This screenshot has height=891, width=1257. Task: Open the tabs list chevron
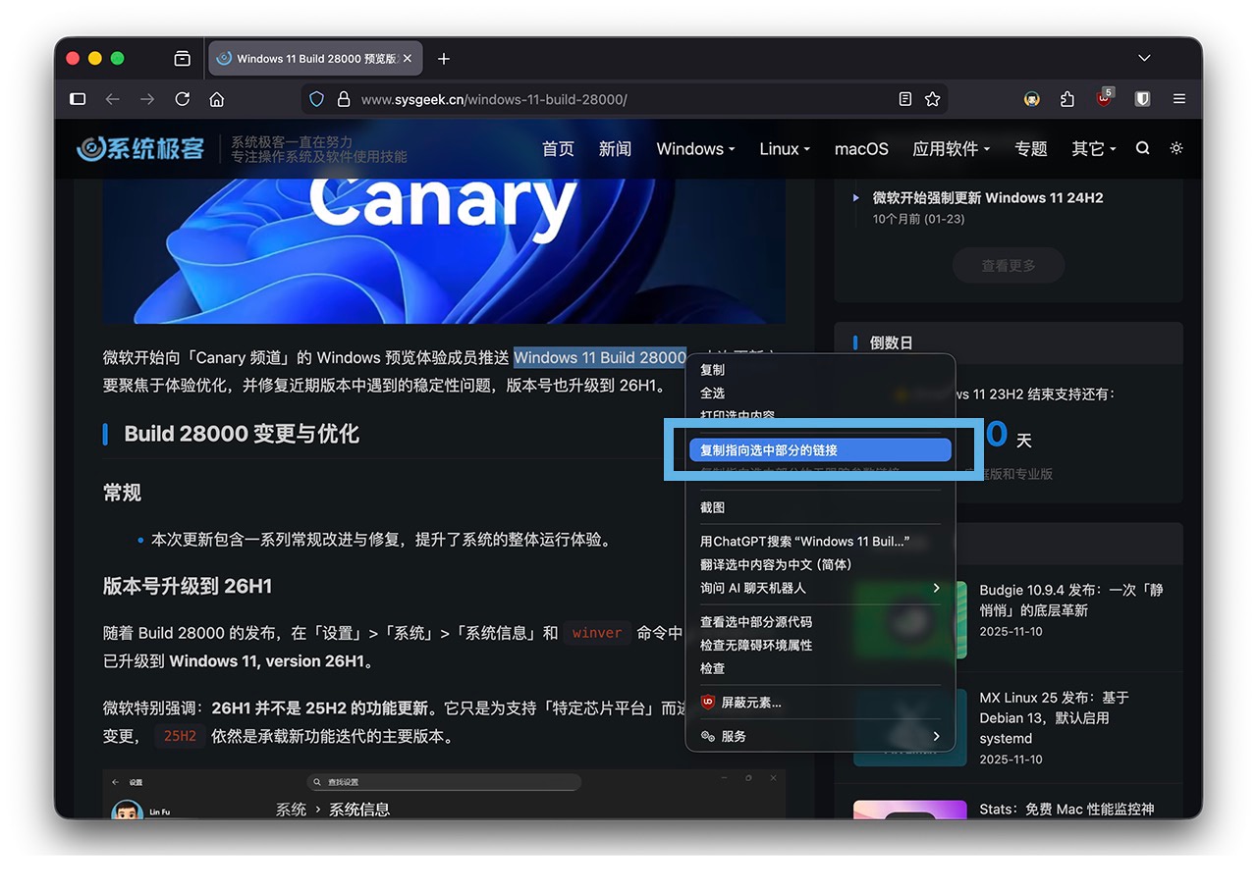(x=1143, y=58)
